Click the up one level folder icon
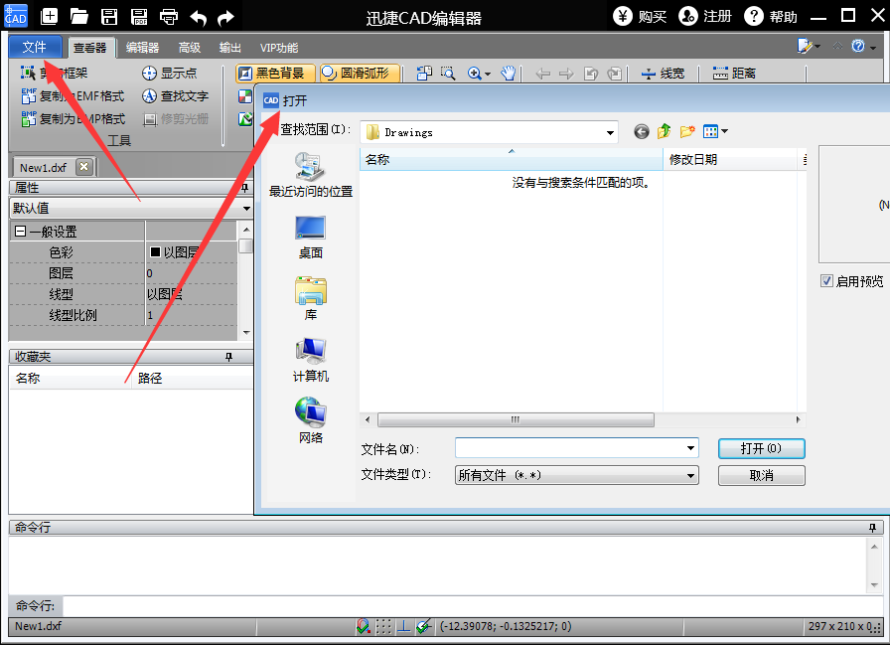Screen dimensions: 890x645 (665, 132)
